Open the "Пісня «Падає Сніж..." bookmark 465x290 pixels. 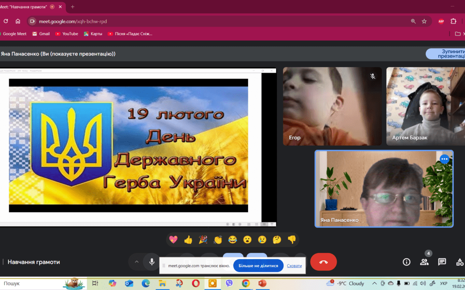130,34
